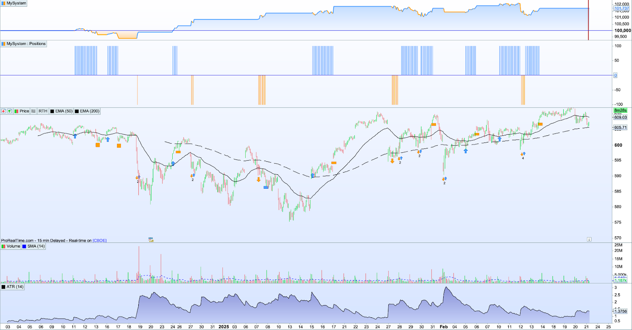Click the green-red Price candlestick color icon

pos(16,111)
